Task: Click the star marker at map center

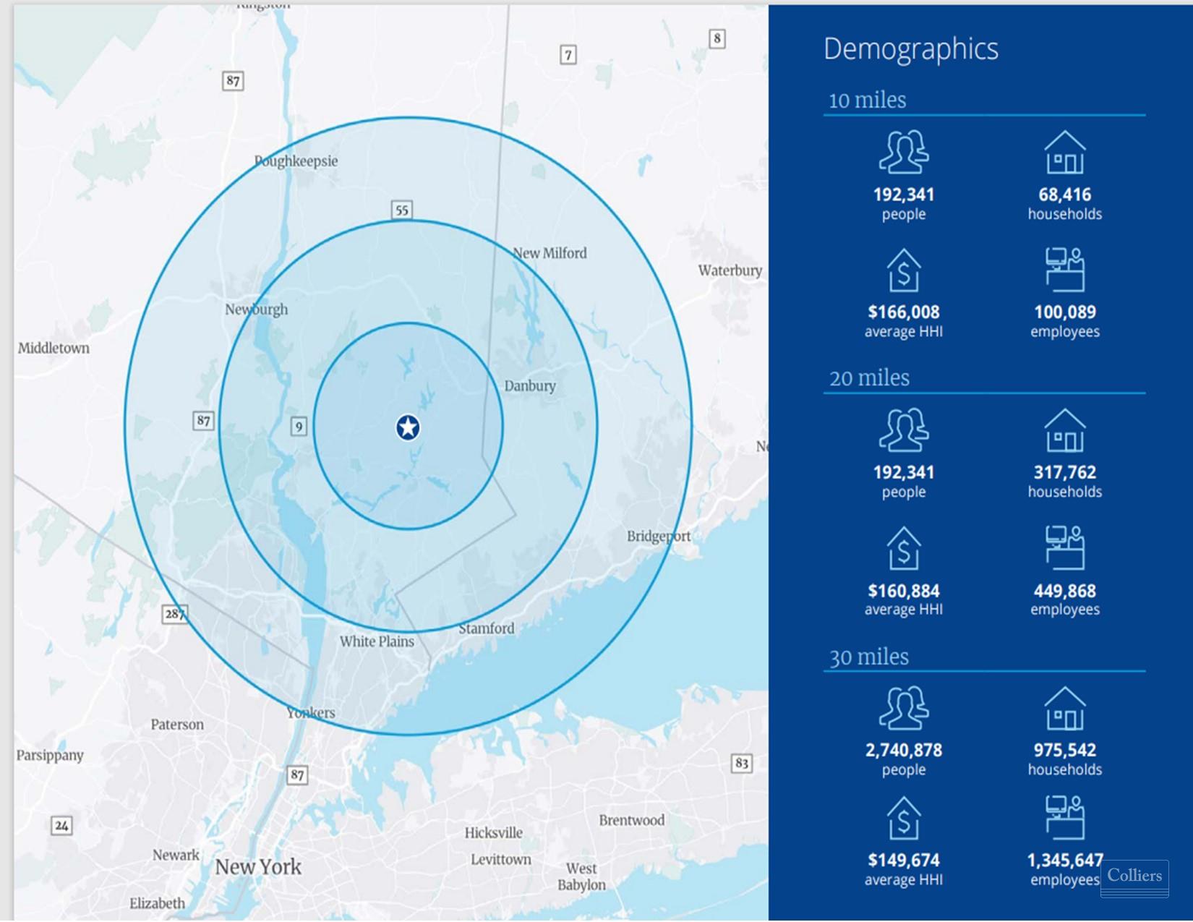Action: click(x=408, y=427)
